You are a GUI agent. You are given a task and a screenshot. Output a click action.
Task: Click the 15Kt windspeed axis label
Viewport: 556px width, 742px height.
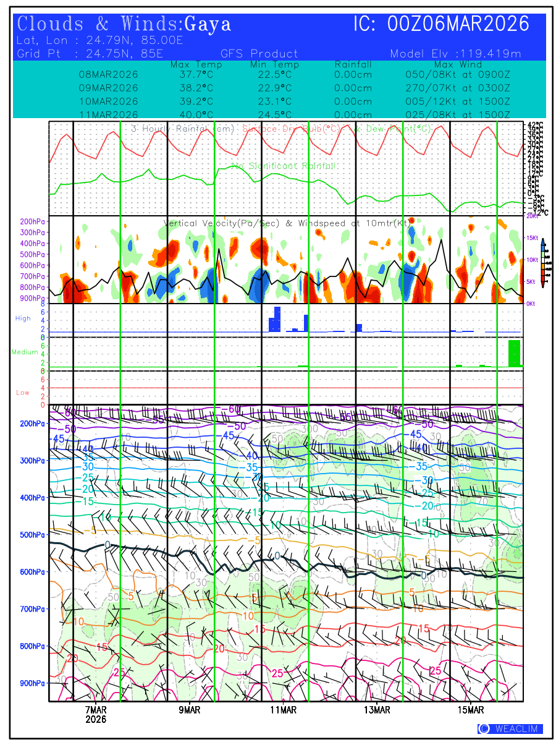tap(533, 238)
